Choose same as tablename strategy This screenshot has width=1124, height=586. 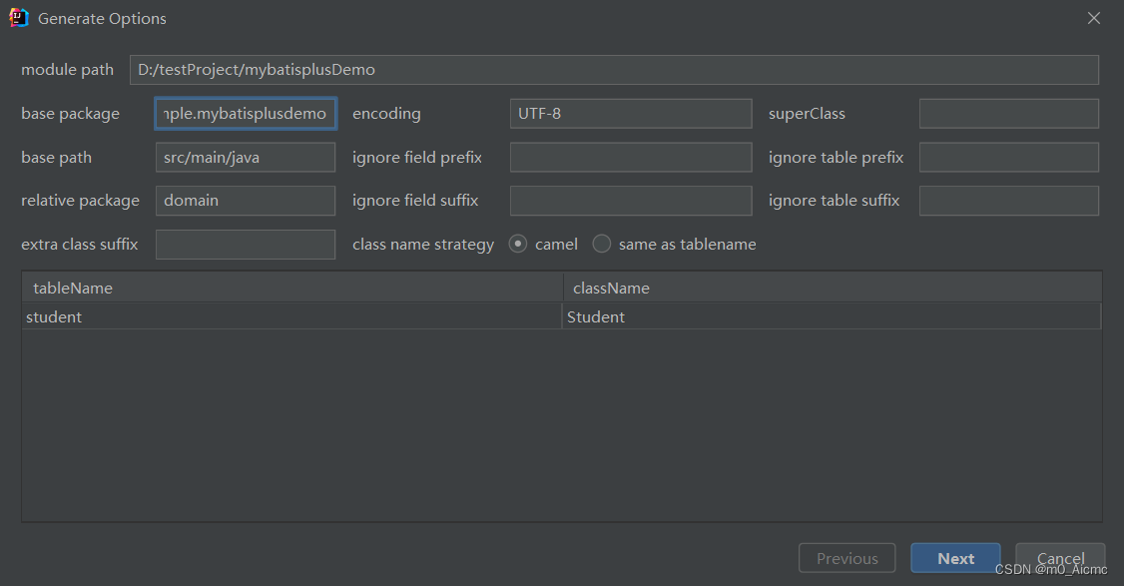click(x=602, y=244)
